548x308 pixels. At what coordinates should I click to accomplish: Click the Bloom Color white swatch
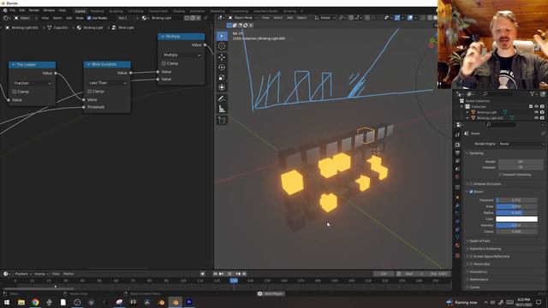click(x=516, y=219)
